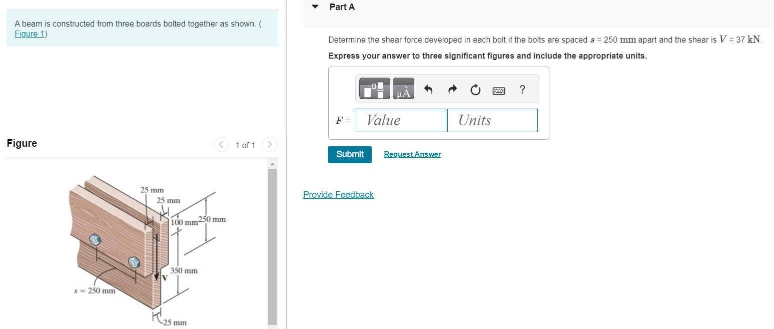Collapse the Part A section arrow
This screenshot has height=329, width=774.
click(315, 7)
